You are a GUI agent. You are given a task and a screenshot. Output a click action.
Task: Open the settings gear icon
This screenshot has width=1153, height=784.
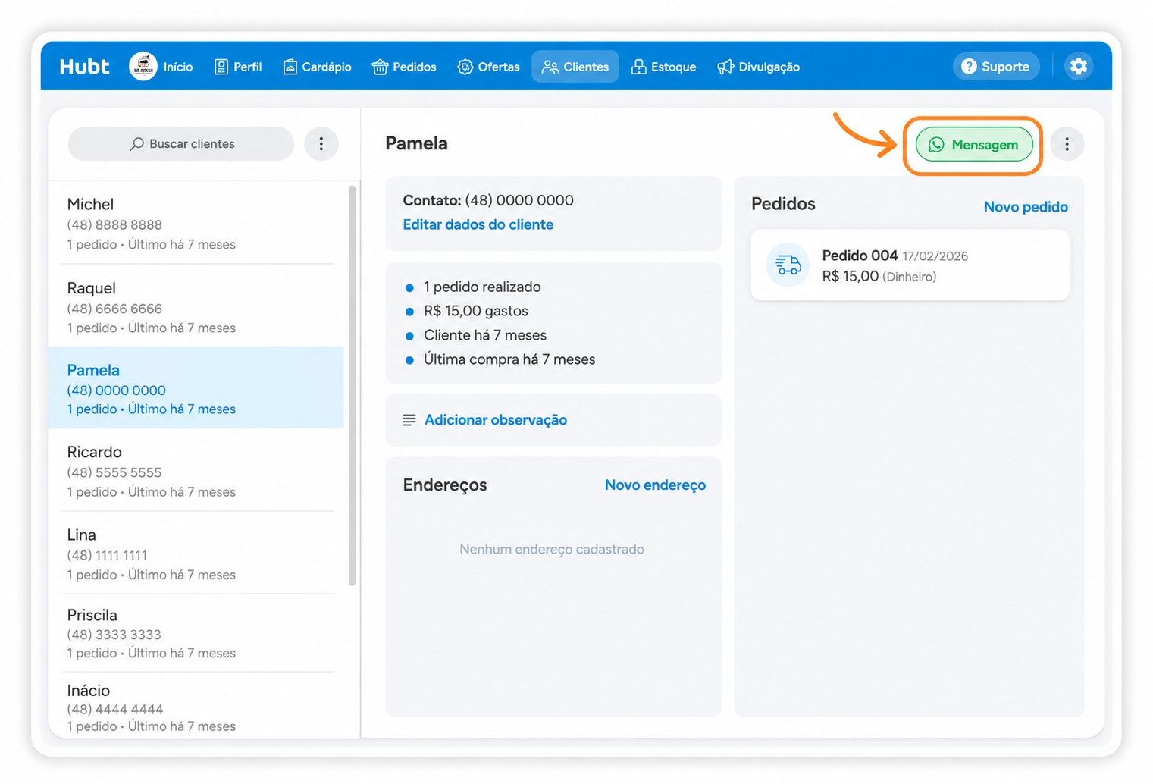pyautogui.click(x=1078, y=67)
